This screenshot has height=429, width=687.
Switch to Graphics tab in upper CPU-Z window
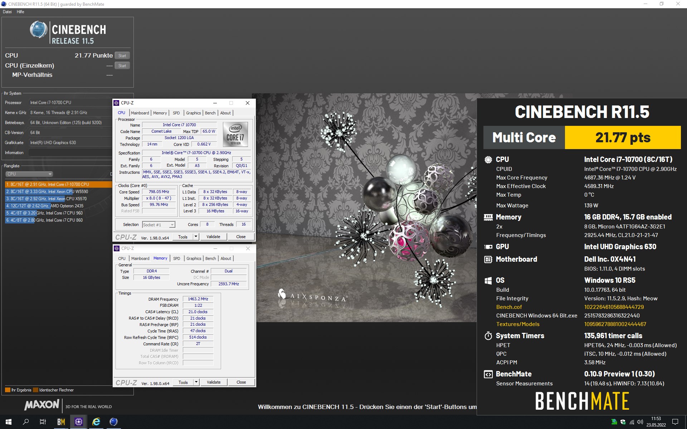194,113
